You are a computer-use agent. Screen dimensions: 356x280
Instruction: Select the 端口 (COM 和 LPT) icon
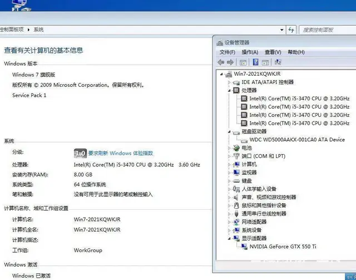[236, 156]
